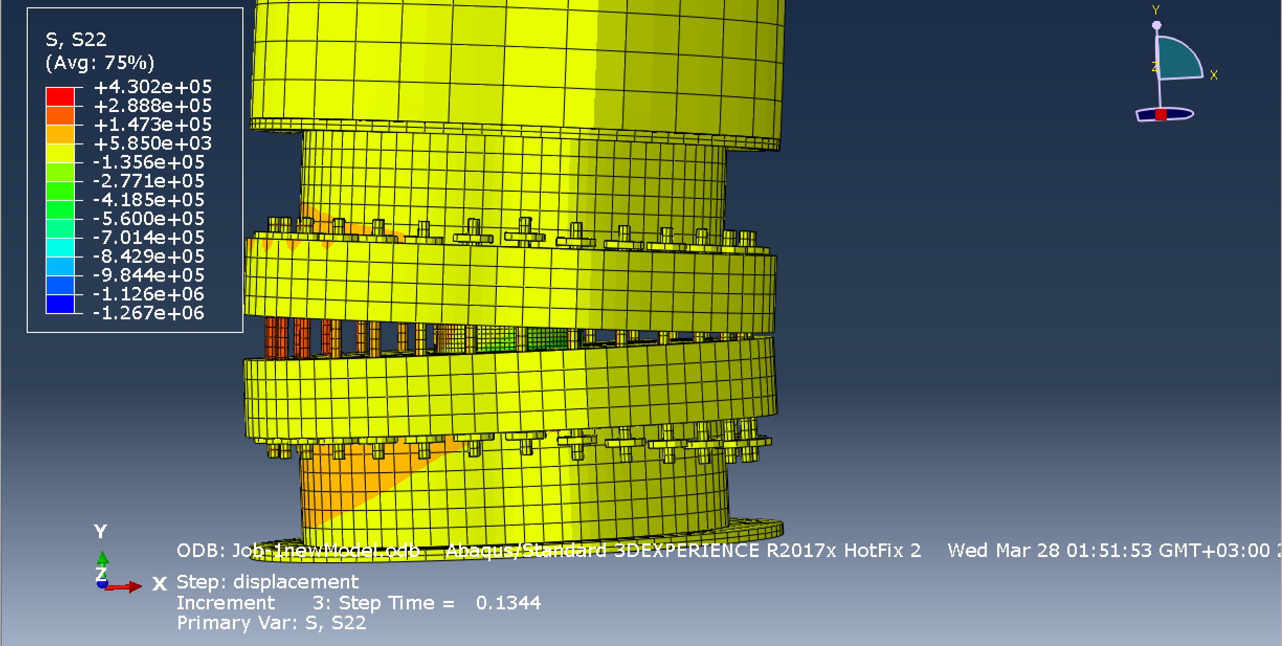1282x646 pixels.
Task: Select the 'Increment 3: Step Time = 0.1344' text
Action: point(359,603)
